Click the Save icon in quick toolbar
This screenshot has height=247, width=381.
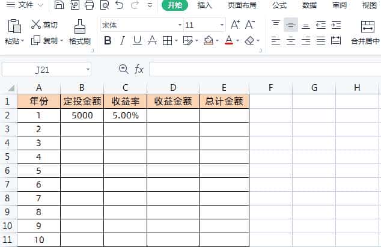coord(59,5)
